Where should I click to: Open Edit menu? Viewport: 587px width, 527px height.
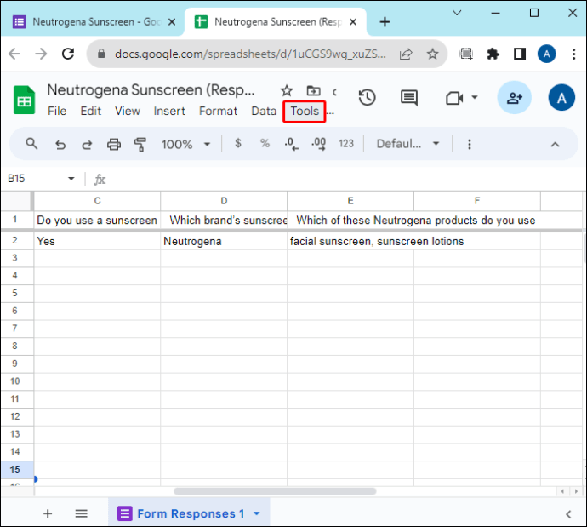[90, 111]
